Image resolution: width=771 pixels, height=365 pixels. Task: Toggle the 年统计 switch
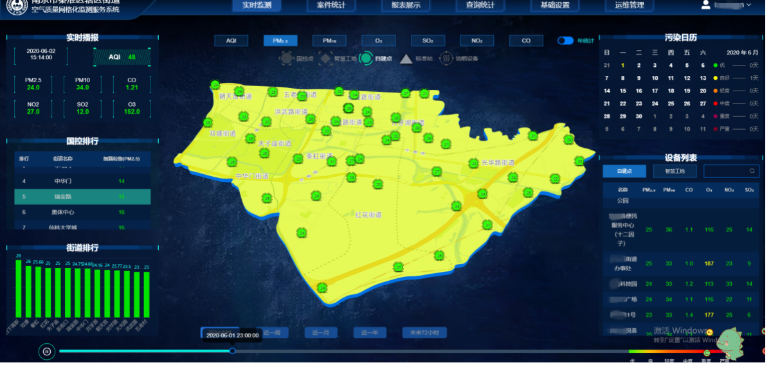click(565, 40)
